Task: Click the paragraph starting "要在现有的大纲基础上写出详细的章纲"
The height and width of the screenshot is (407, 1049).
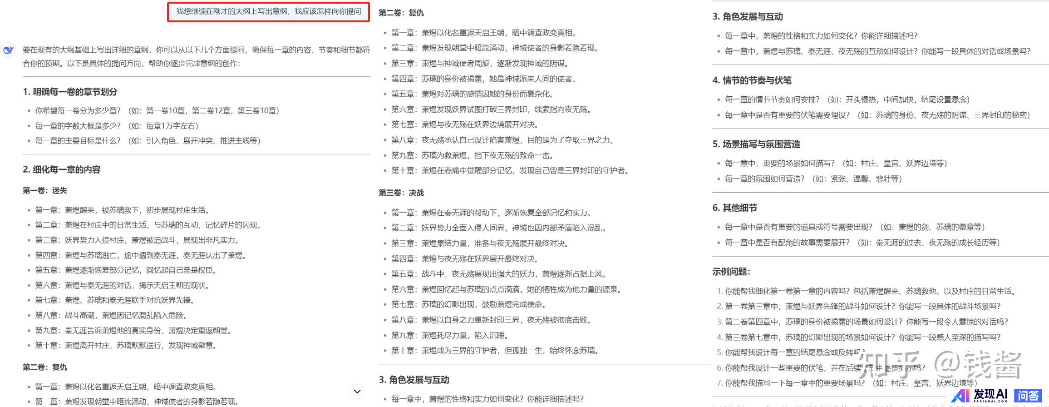Action: click(x=197, y=56)
